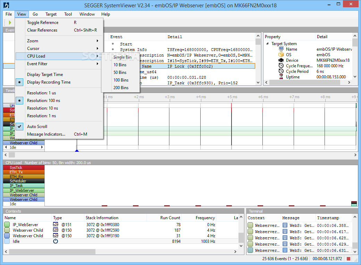The width and height of the screenshot is (361, 265).
Task: Click the Cycle Frequency clock icon
Action: click(281, 66)
